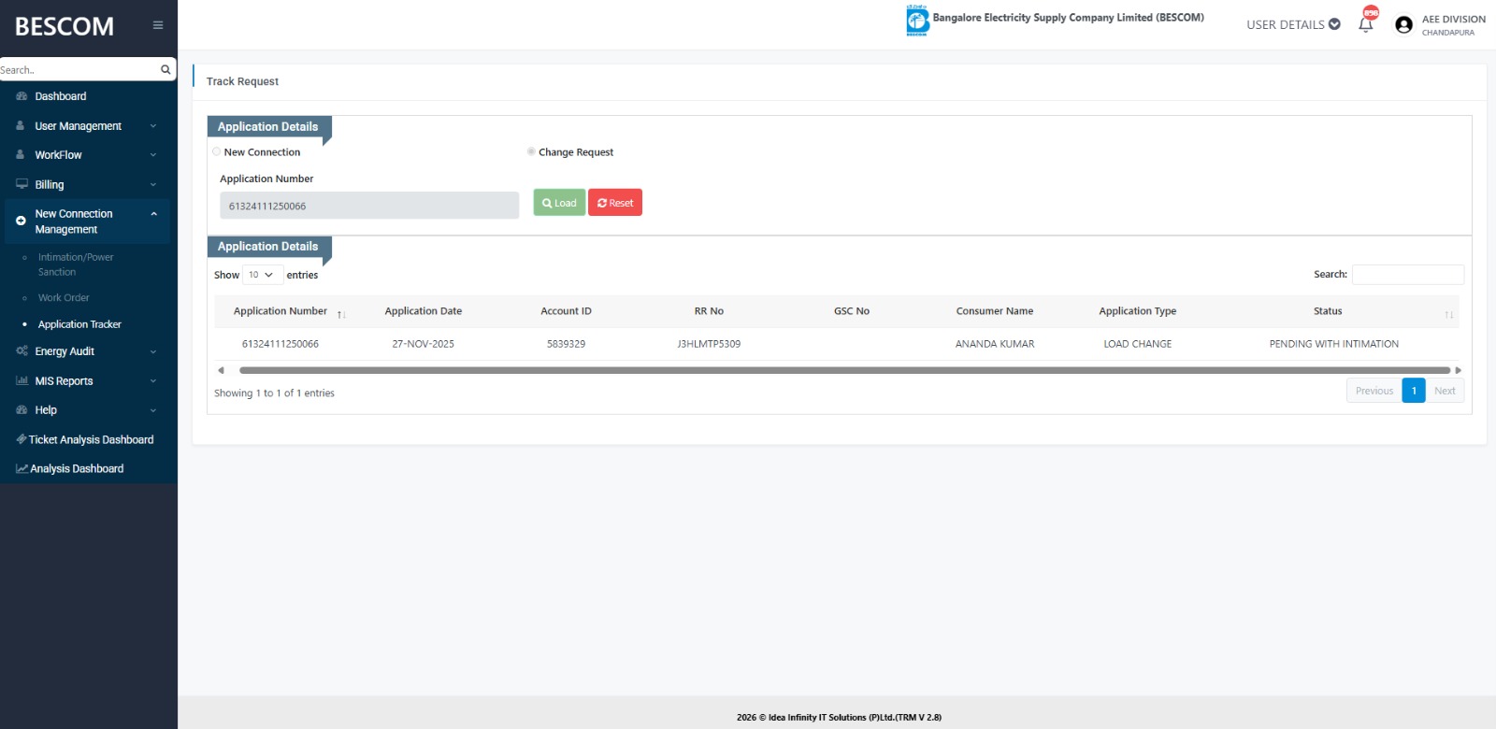Image resolution: width=1496 pixels, height=729 pixels.
Task: Expand the USER DETAILS dropdown
Action: 1293,24
